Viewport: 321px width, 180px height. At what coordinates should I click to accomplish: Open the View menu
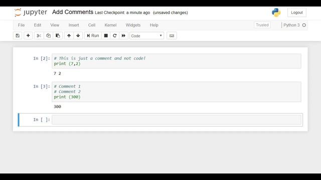(55, 25)
